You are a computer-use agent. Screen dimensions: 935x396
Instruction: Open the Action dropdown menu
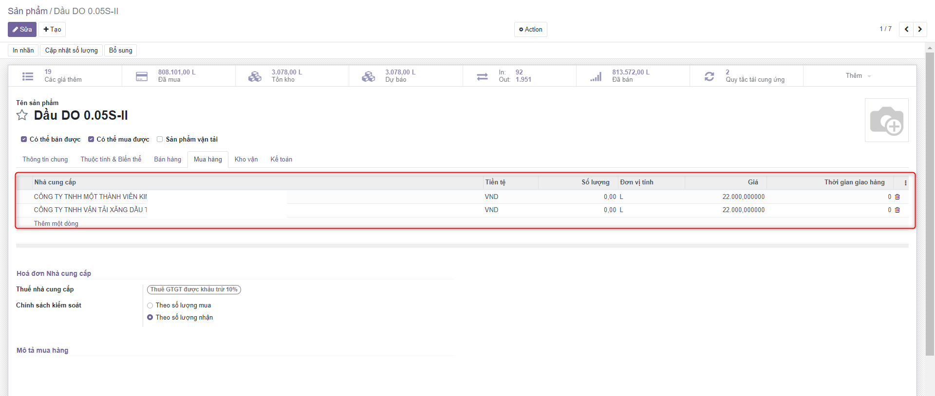[531, 30]
